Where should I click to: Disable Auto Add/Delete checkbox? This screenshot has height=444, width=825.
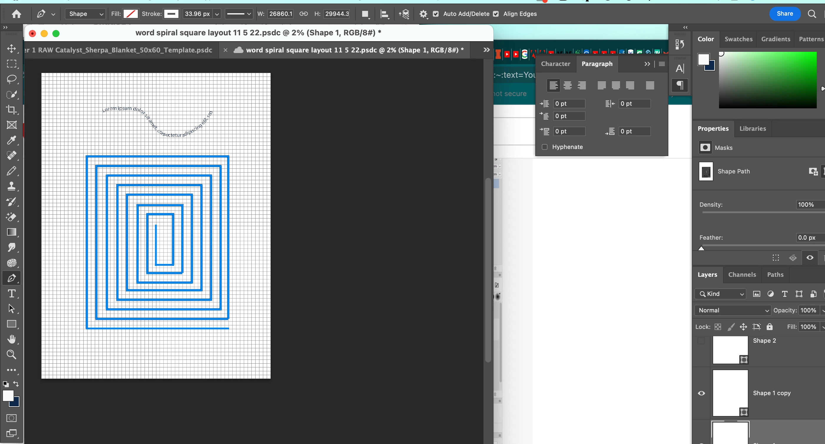click(435, 14)
